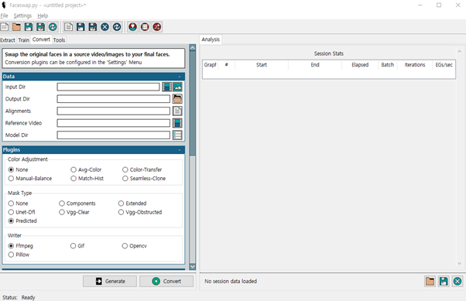Click the dark blue Save task as icon
Screen dimensions: 466x301
coord(93,27)
